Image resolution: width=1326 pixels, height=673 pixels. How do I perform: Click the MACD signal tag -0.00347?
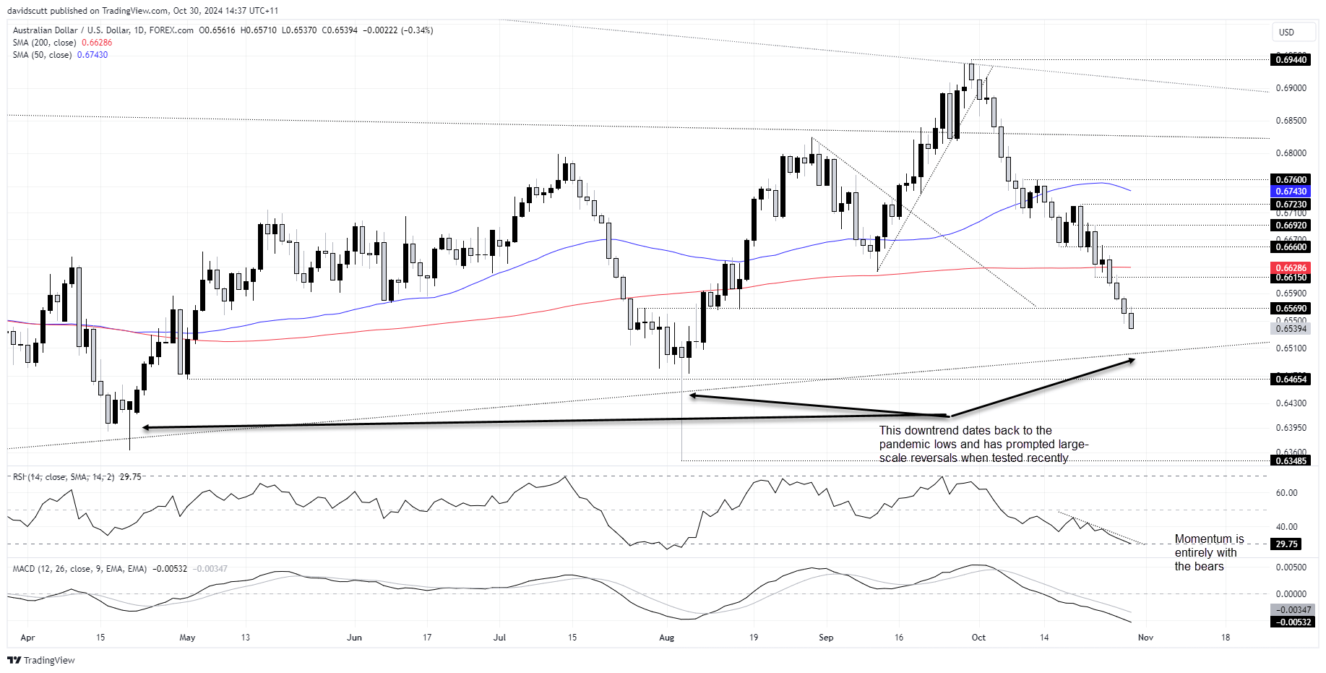[1292, 610]
